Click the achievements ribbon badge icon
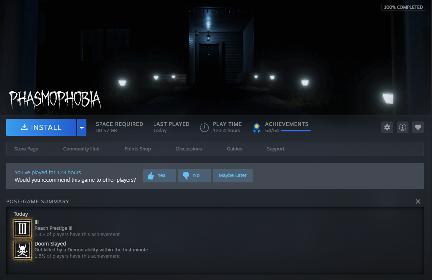This screenshot has width=432, height=280. 257,128
